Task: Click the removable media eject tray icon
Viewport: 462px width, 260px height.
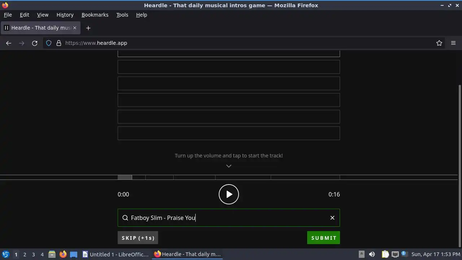Action: pos(361,254)
